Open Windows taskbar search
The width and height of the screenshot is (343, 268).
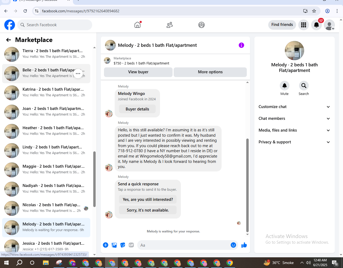19,263
